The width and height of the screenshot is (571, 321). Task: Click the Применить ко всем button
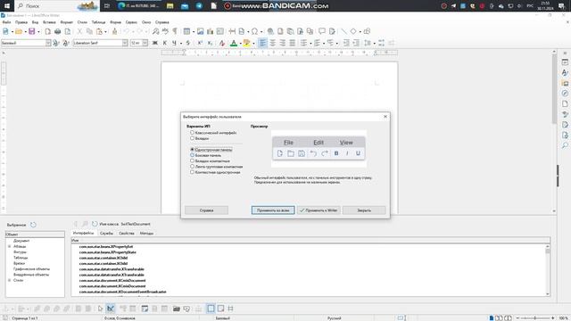273,210
